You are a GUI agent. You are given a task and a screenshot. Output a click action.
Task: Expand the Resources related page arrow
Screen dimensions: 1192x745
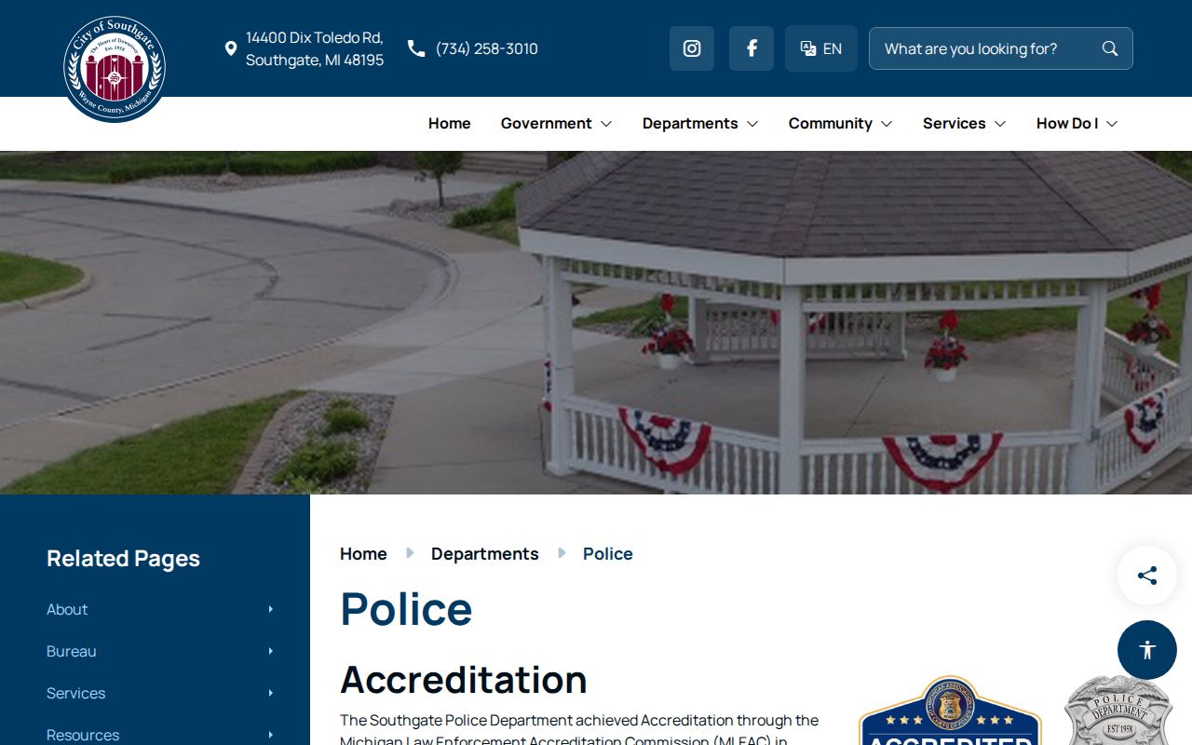[x=271, y=735]
